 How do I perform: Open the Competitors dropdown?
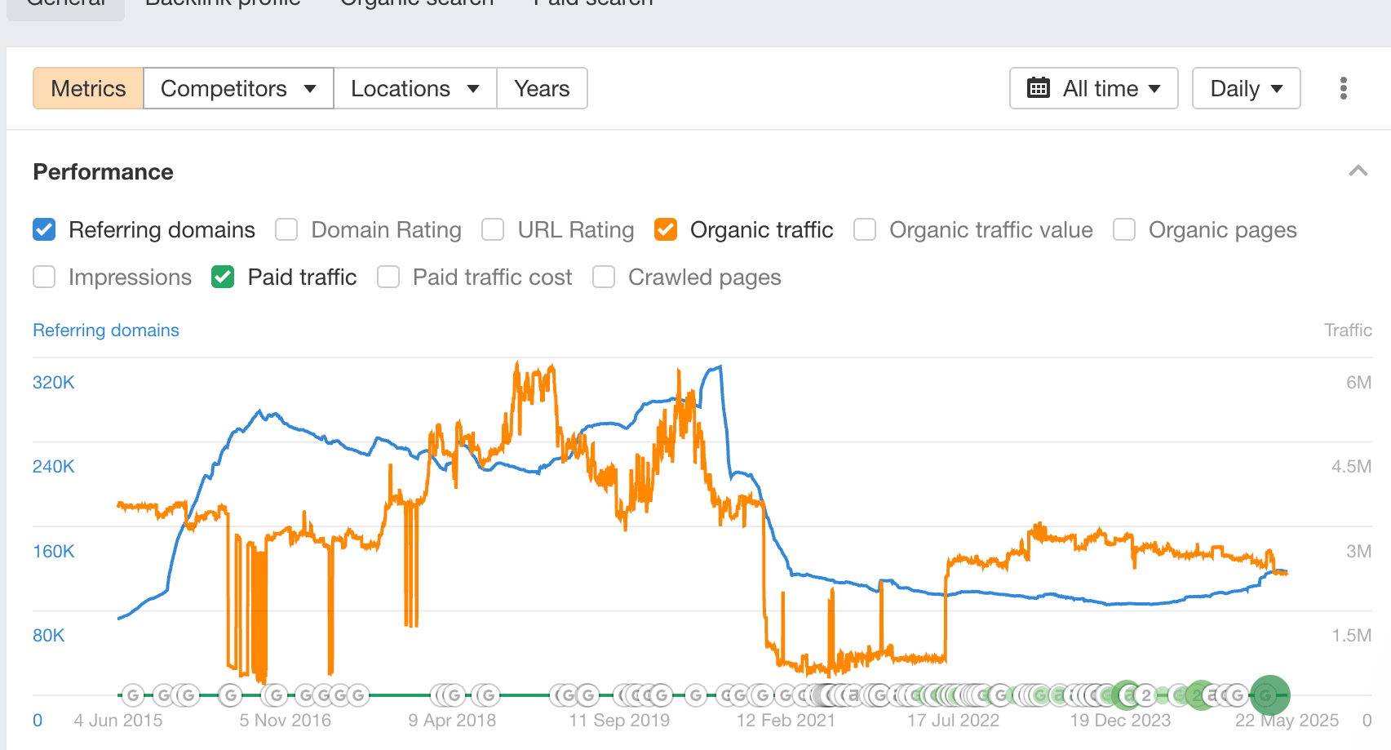tap(238, 88)
